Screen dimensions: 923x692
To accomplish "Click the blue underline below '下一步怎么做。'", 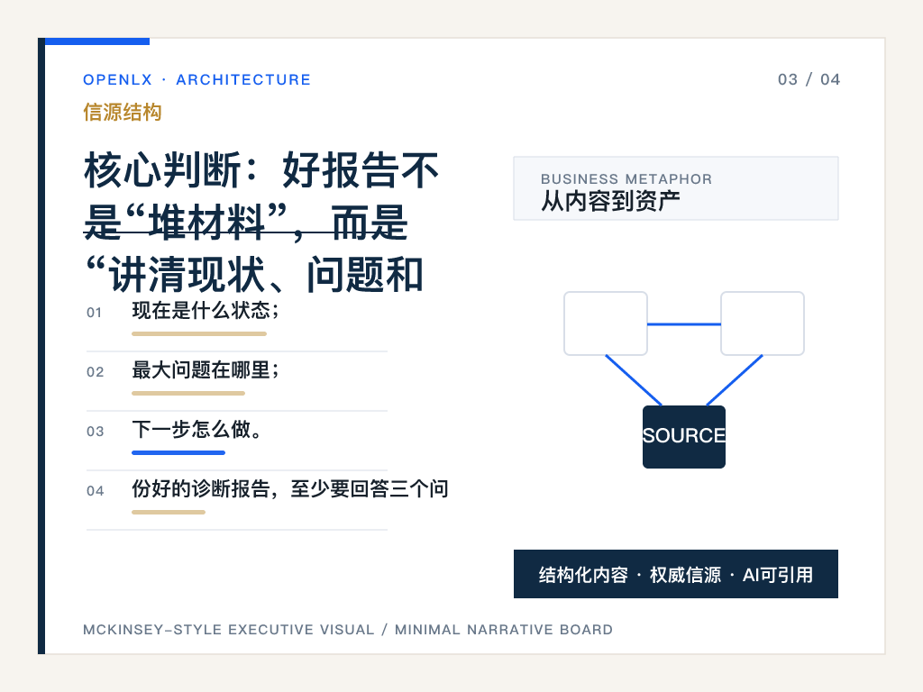I will tap(178, 452).
